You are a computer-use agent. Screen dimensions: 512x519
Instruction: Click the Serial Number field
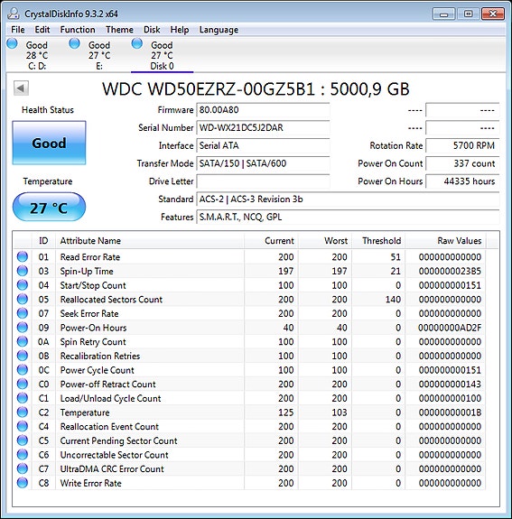[x=263, y=128]
